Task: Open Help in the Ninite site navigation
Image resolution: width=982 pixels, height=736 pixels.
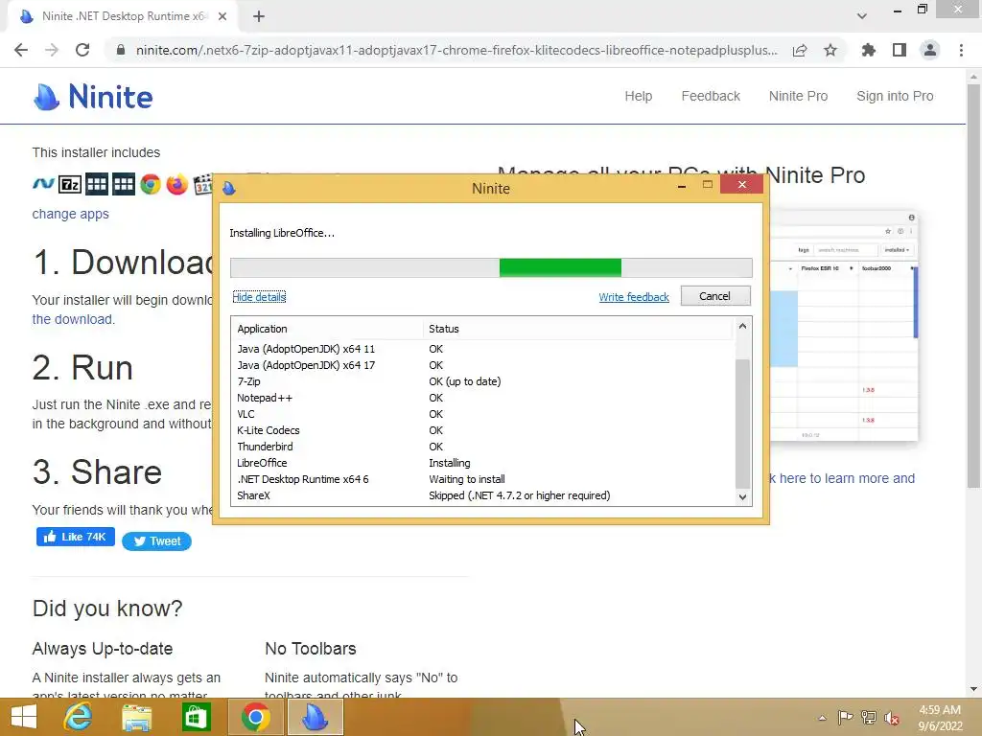Action: [638, 97]
